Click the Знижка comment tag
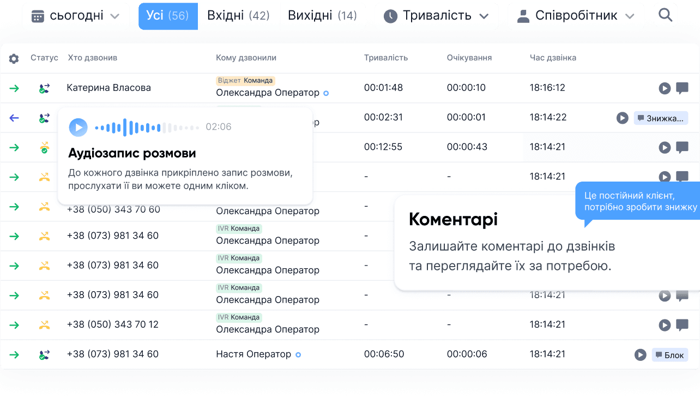The width and height of the screenshot is (700, 404). pyautogui.click(x=661, y=118)
